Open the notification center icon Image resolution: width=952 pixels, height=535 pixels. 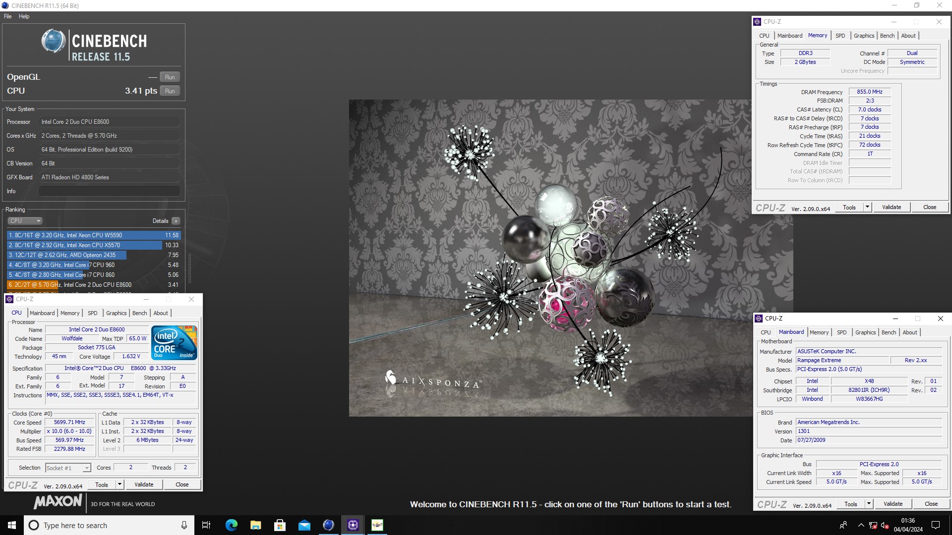pos(936,525)
